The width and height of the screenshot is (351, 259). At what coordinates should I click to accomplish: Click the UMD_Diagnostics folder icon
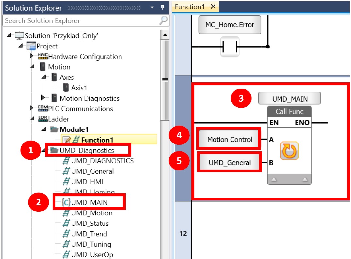54,150
